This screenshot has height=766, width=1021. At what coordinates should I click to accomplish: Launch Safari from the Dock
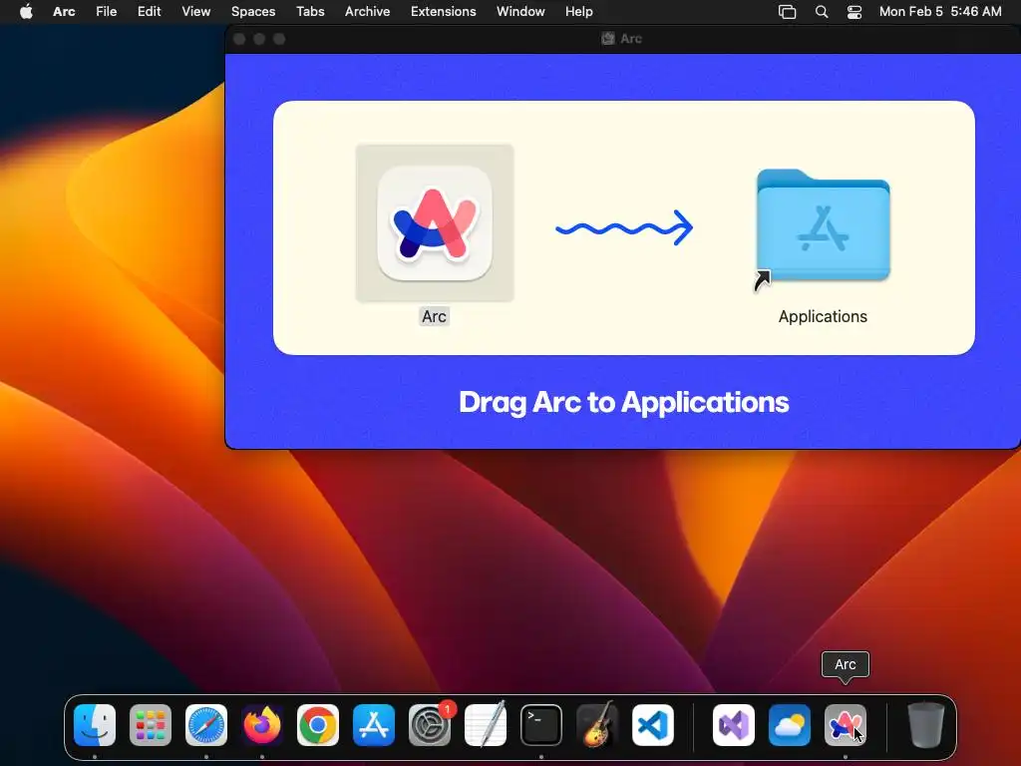tap(206, 725)
